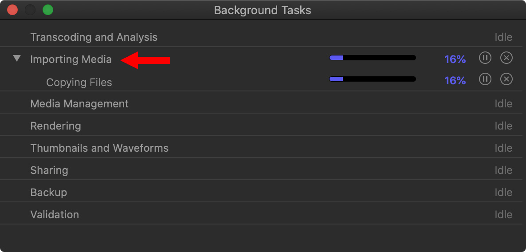Select the Importing Media label
The width and height of the screenshot is (526, 252).
point(71,59)
